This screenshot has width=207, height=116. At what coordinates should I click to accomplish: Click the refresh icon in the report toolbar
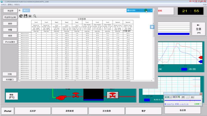click(x=21, y=16)
